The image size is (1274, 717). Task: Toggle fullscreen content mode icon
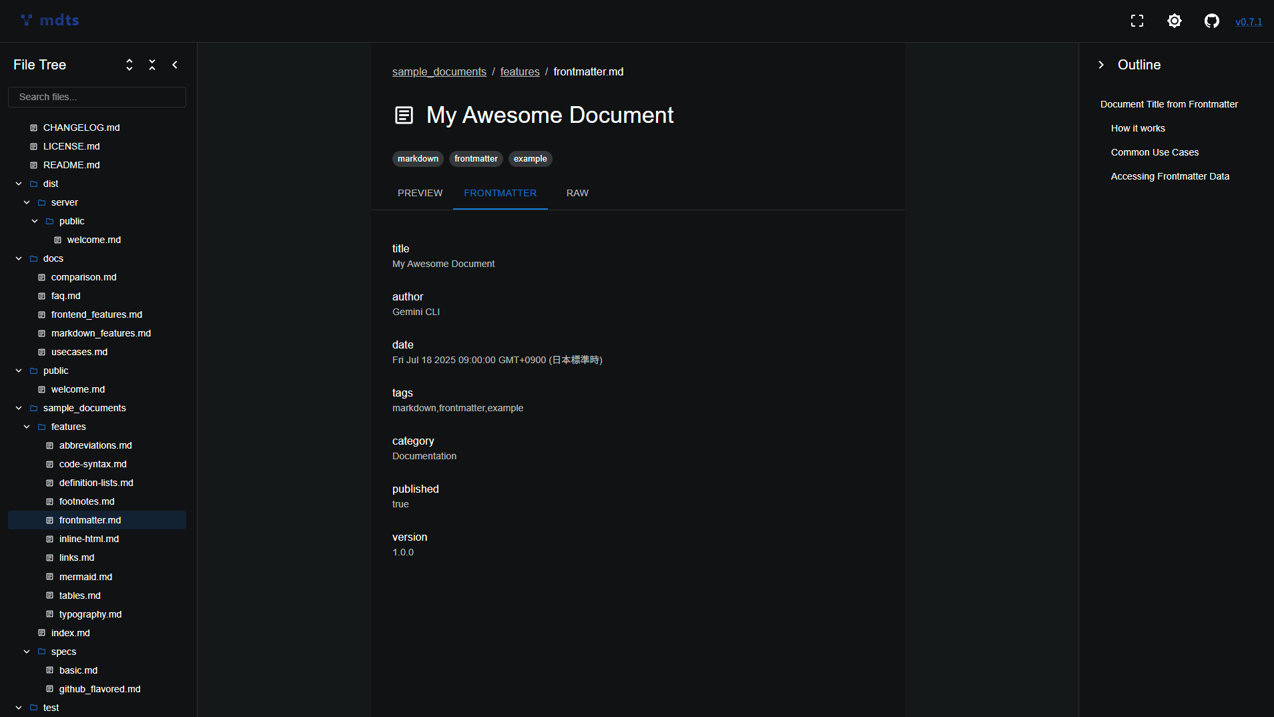click(1137, 21)
